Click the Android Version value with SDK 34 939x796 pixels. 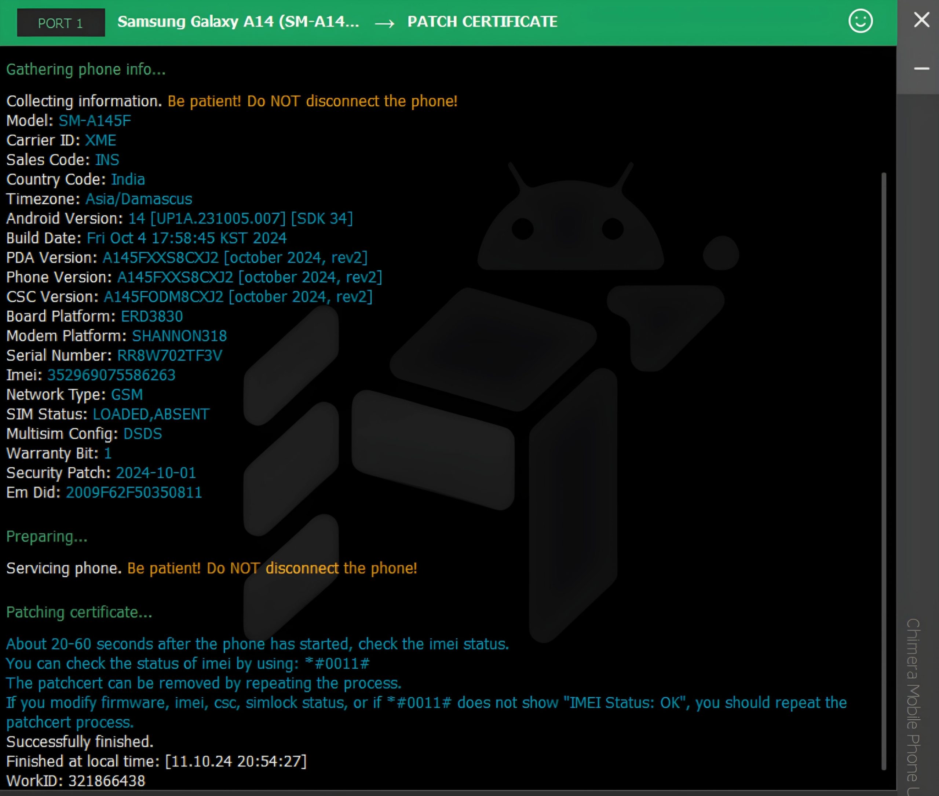point(241,219)
